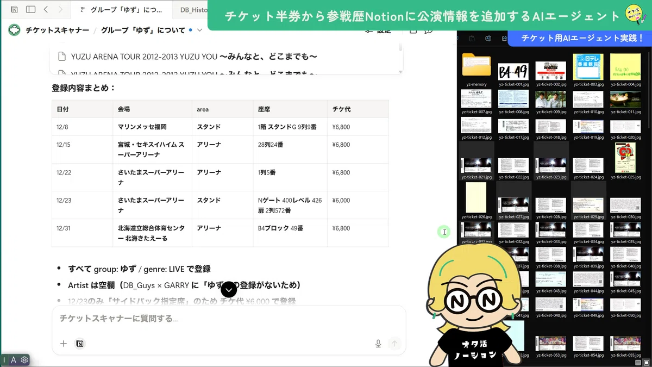Click the B4ブロック 49番 seat cell

point(291,233)
